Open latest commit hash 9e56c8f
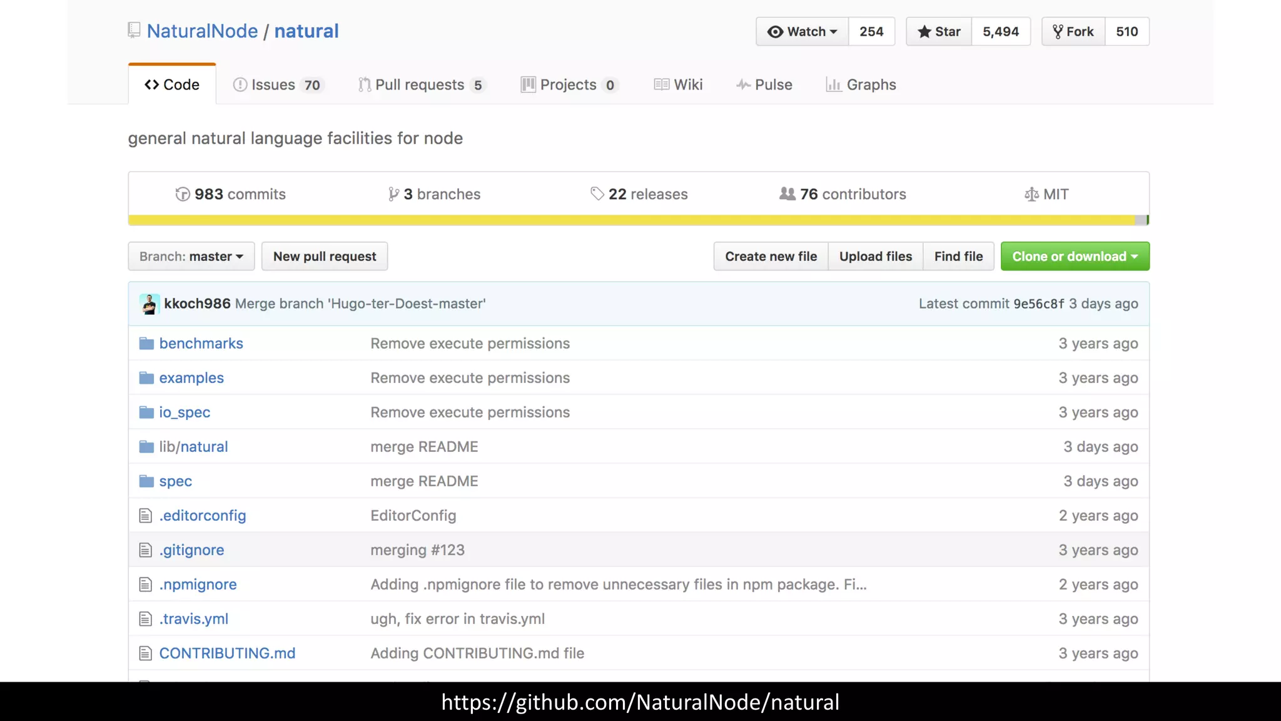This screenshot has height=721, width=1281. 1039,304
